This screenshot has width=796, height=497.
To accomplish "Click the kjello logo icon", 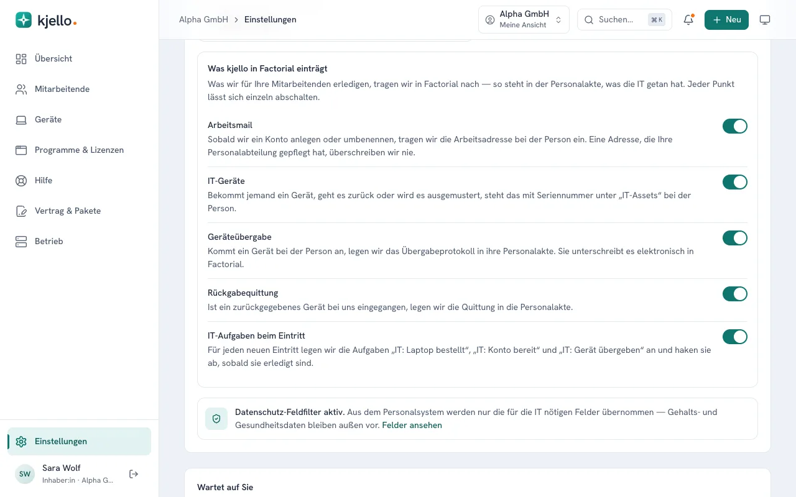I will 24,20.
